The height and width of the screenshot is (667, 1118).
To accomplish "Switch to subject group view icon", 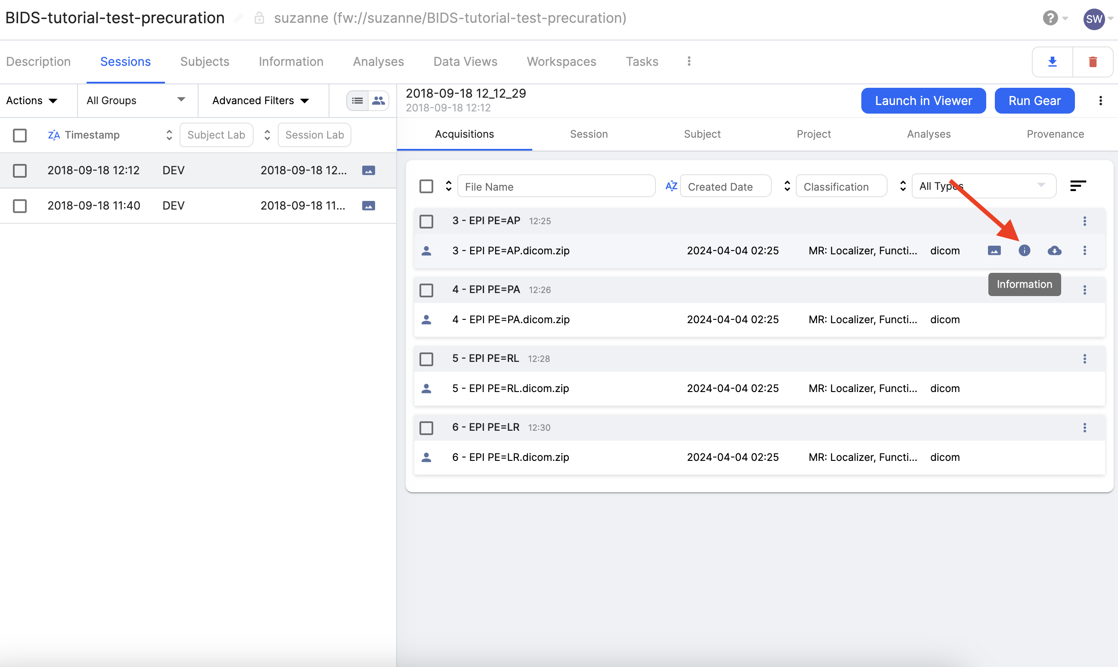I will pos(379,100).
